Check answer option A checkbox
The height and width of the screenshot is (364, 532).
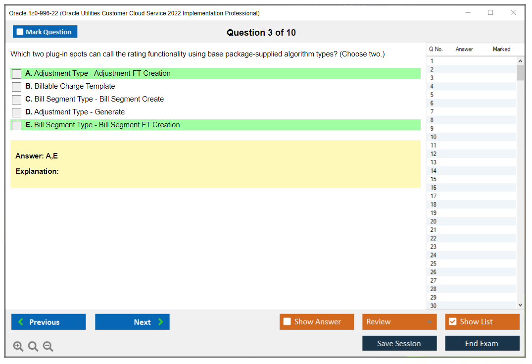(16, 73)
